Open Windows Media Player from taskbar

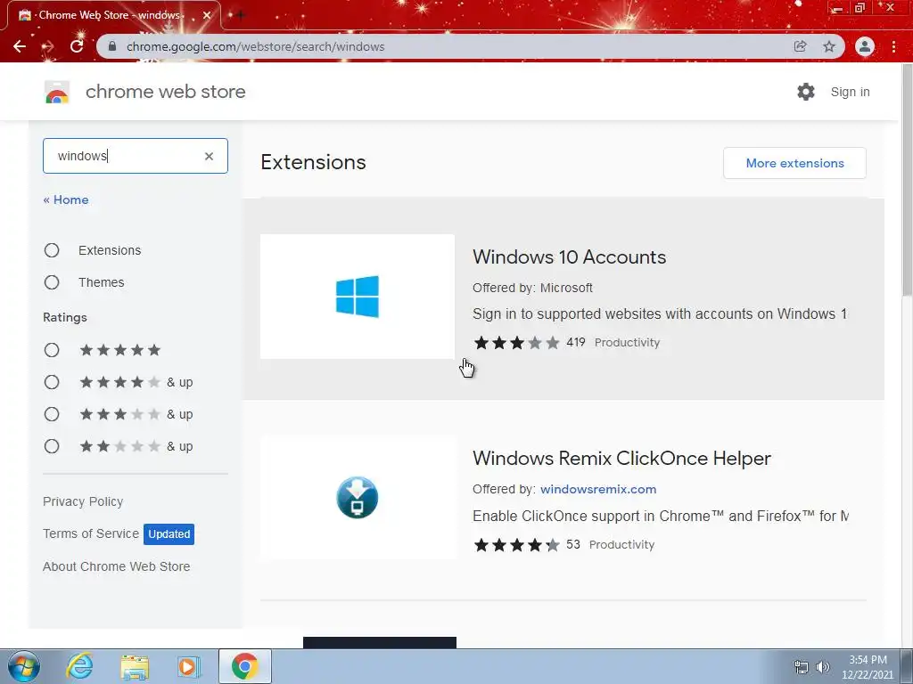pyautogui.click(x=189, y=666)
